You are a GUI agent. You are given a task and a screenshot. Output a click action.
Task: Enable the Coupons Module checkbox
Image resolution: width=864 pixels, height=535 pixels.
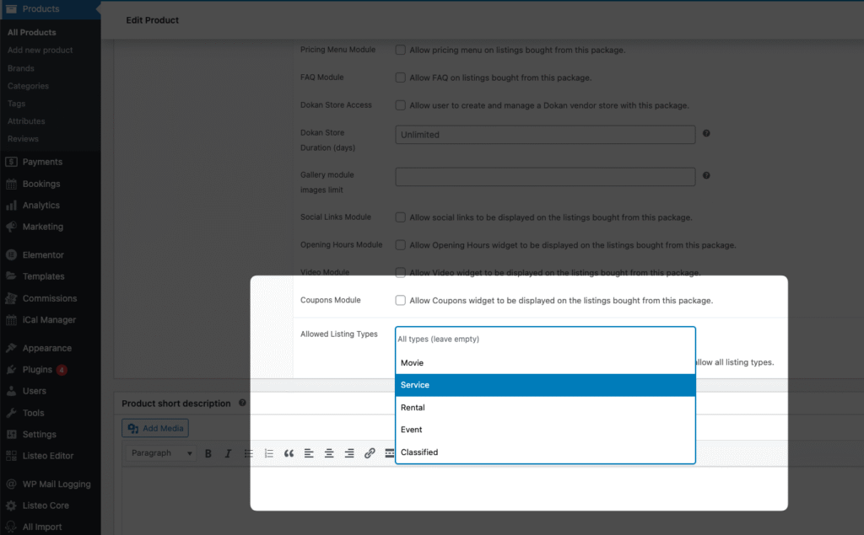401,300
